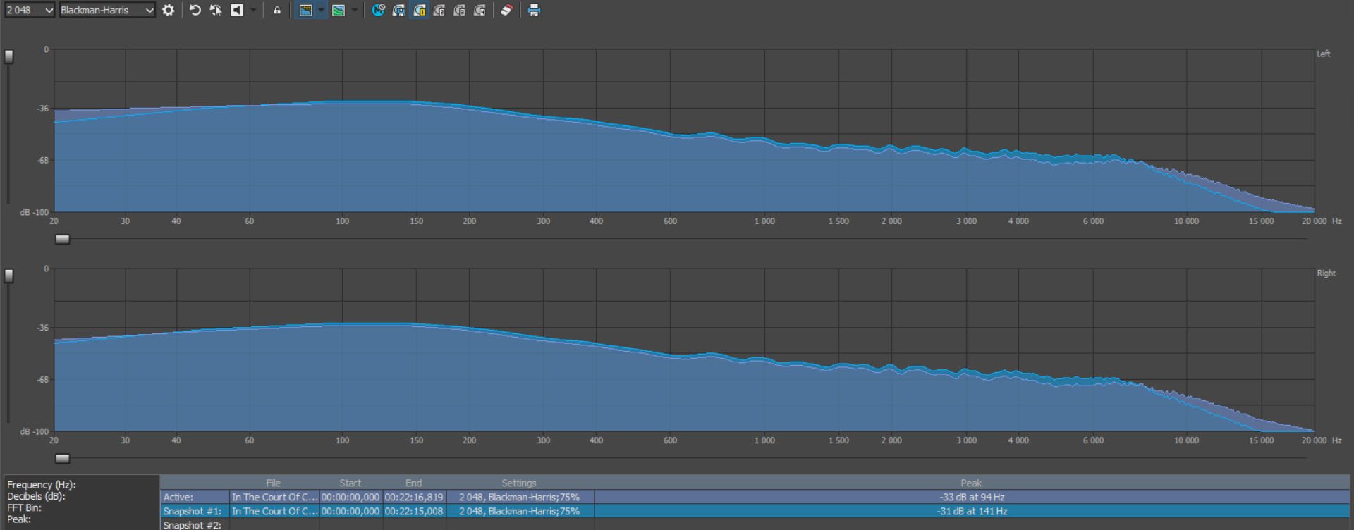Select the Active row in the snapshot table
Image resolution: width=1354 pixels, height=530 pixels.
click(x=755, y=497)
